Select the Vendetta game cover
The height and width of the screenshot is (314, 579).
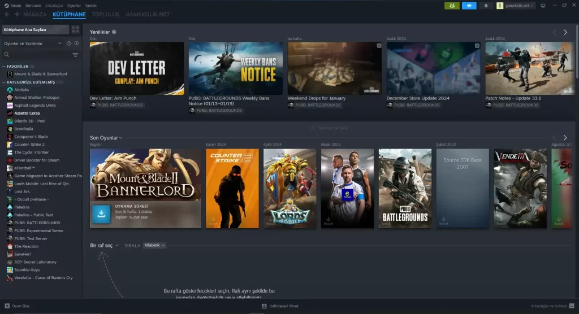tap(520, 188)
